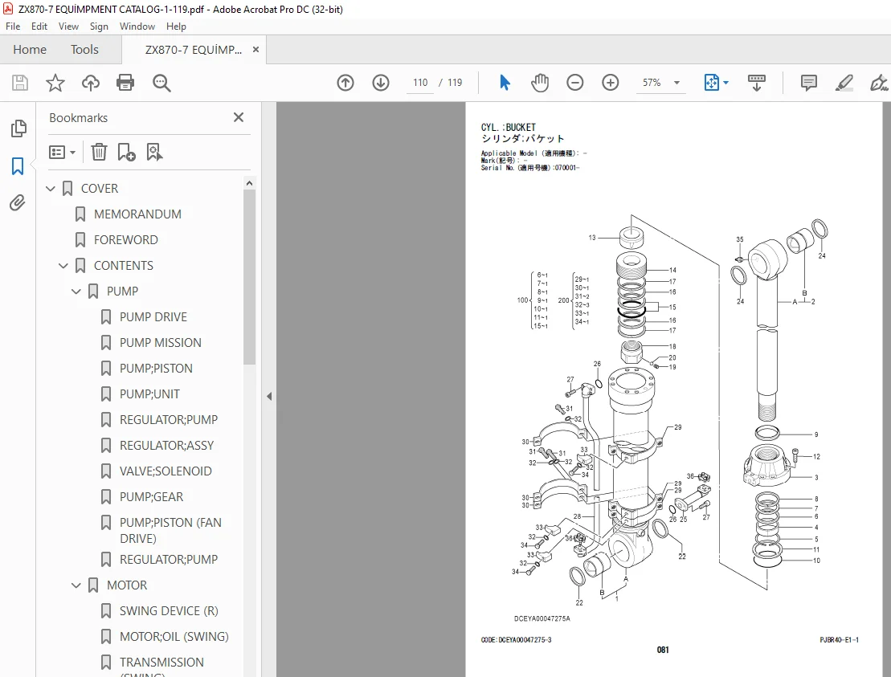The width and height of the screenshot is (891, 677).
Task: Click the Save file icon
Action: pyautogui.click(x=20, y=83)
